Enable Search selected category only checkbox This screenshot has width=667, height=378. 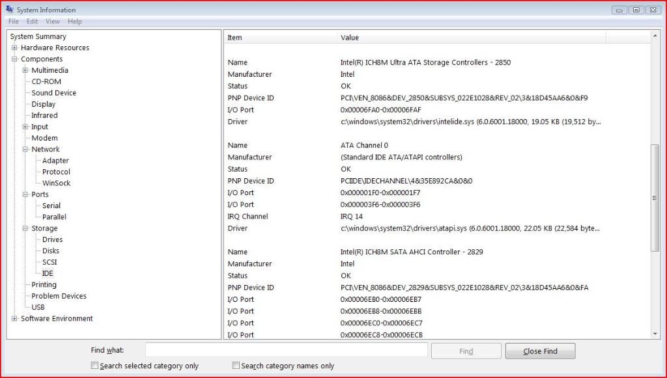click(x=95, y=366)
